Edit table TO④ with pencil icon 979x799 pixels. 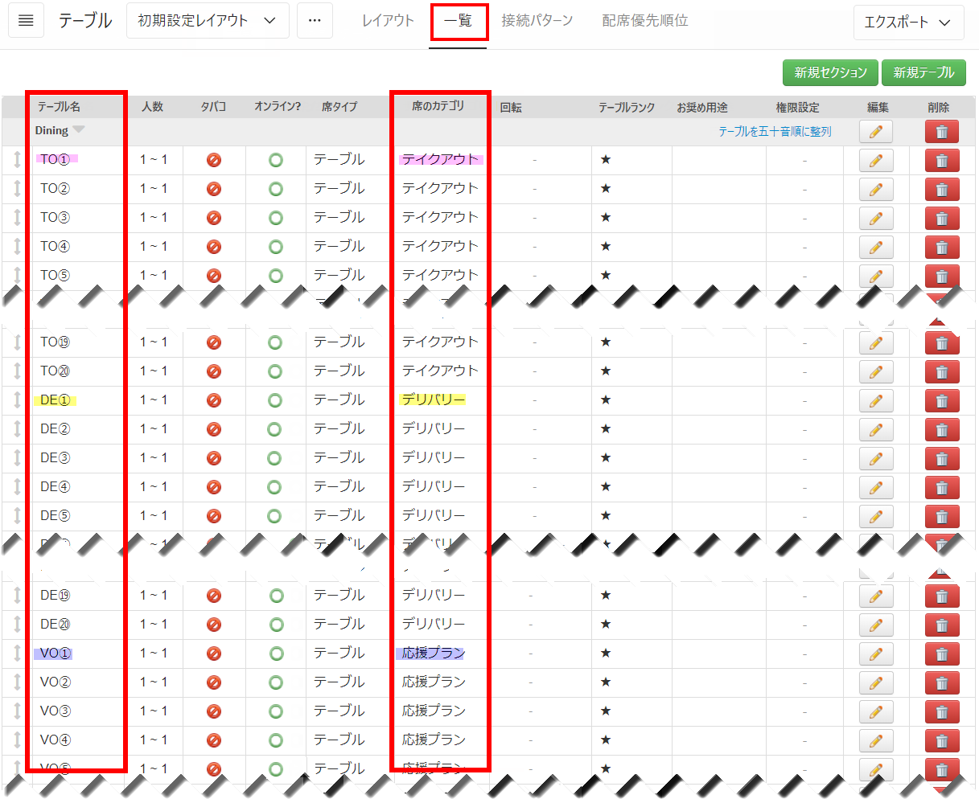pos(876,248)
